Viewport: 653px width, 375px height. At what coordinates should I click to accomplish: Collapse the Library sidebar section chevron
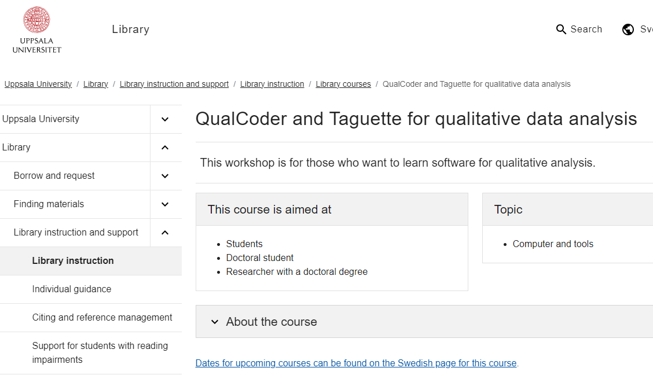tap(165, 148)
